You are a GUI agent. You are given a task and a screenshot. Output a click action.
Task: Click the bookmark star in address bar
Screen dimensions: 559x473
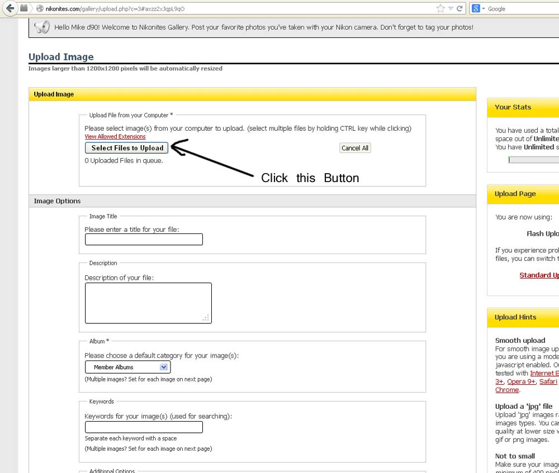pyautogui.click(x=440, y=8)
